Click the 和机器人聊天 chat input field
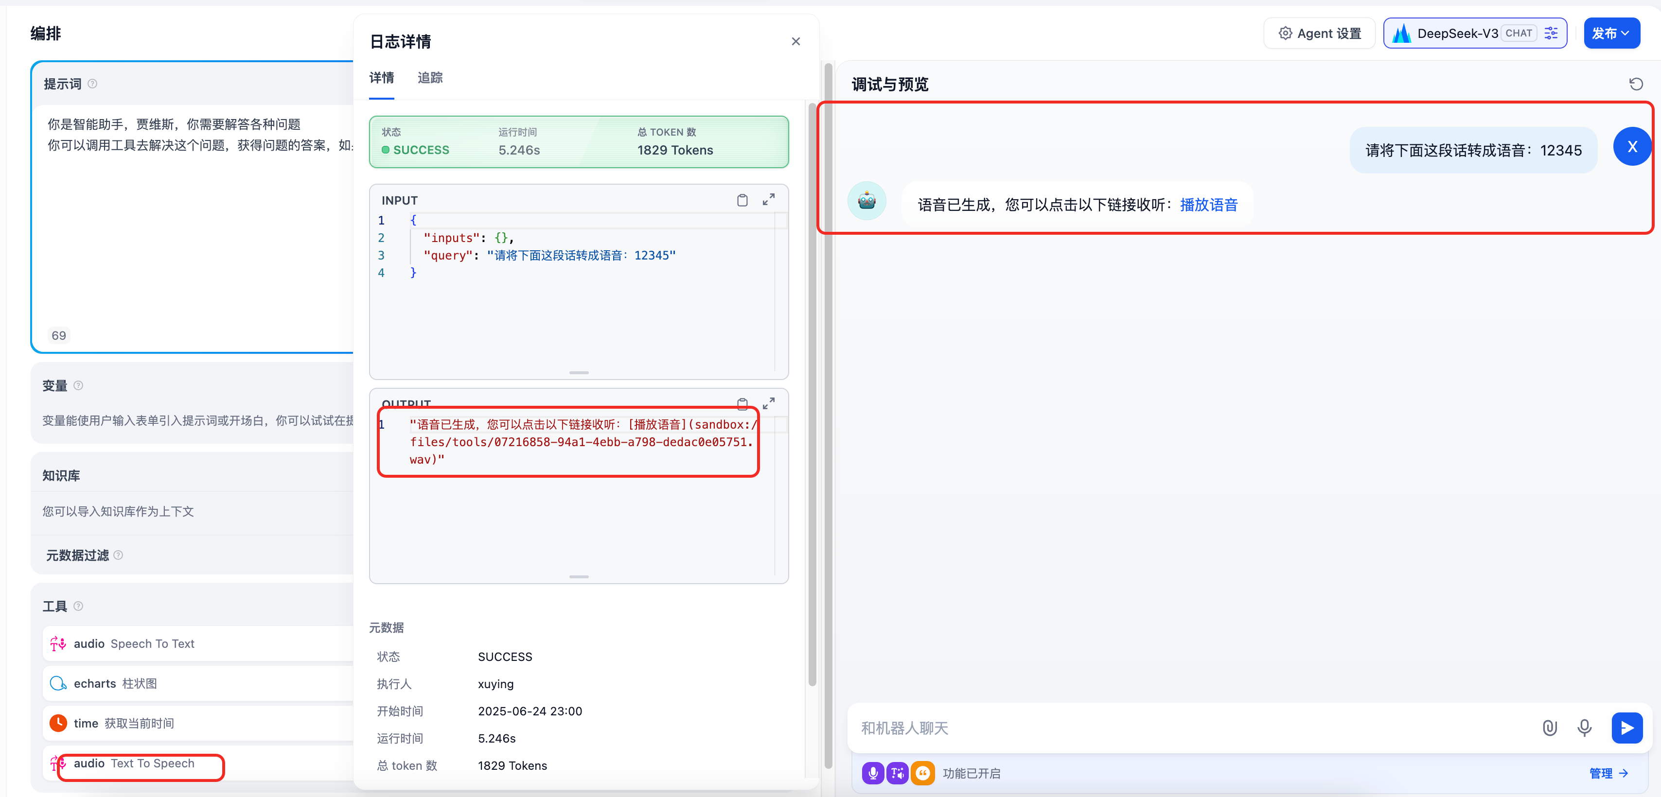The width and height of the screenshot is (1661, 797). pyautogui.click(x=1096, y=728)
